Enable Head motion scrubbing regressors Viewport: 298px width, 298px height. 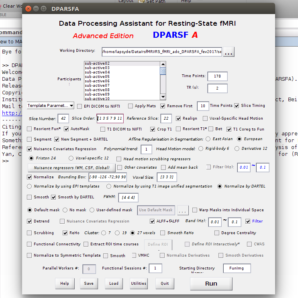click(119, 159)
